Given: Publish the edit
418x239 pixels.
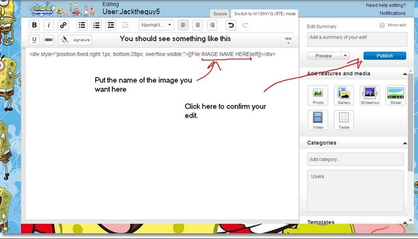Looking at the screenshot, I should (x=385, y=56).
